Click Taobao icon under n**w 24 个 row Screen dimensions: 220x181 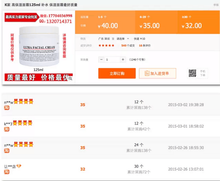click(x=7, y=151)
